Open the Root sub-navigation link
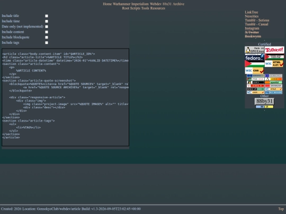286x214 pixels. coord(126,8)
